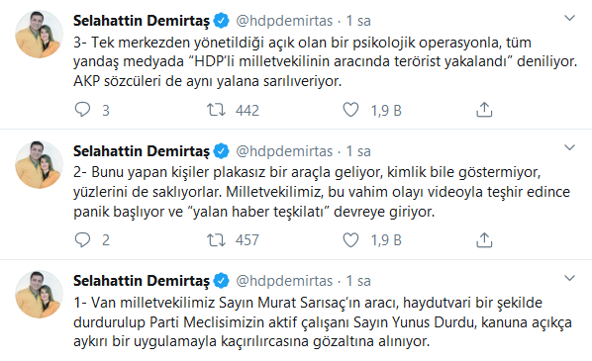
Task: Click the verified badge on the first tweet
Action: [221, 21]
